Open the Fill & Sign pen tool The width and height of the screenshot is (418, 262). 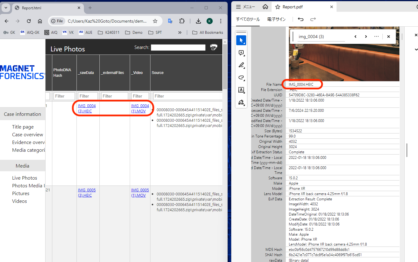tap(241, 102)
